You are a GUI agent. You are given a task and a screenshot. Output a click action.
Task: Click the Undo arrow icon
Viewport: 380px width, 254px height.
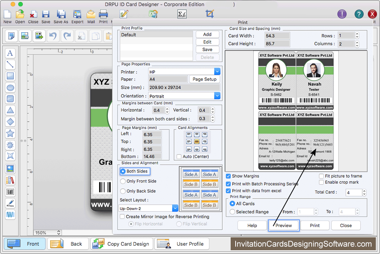(53, 36)
